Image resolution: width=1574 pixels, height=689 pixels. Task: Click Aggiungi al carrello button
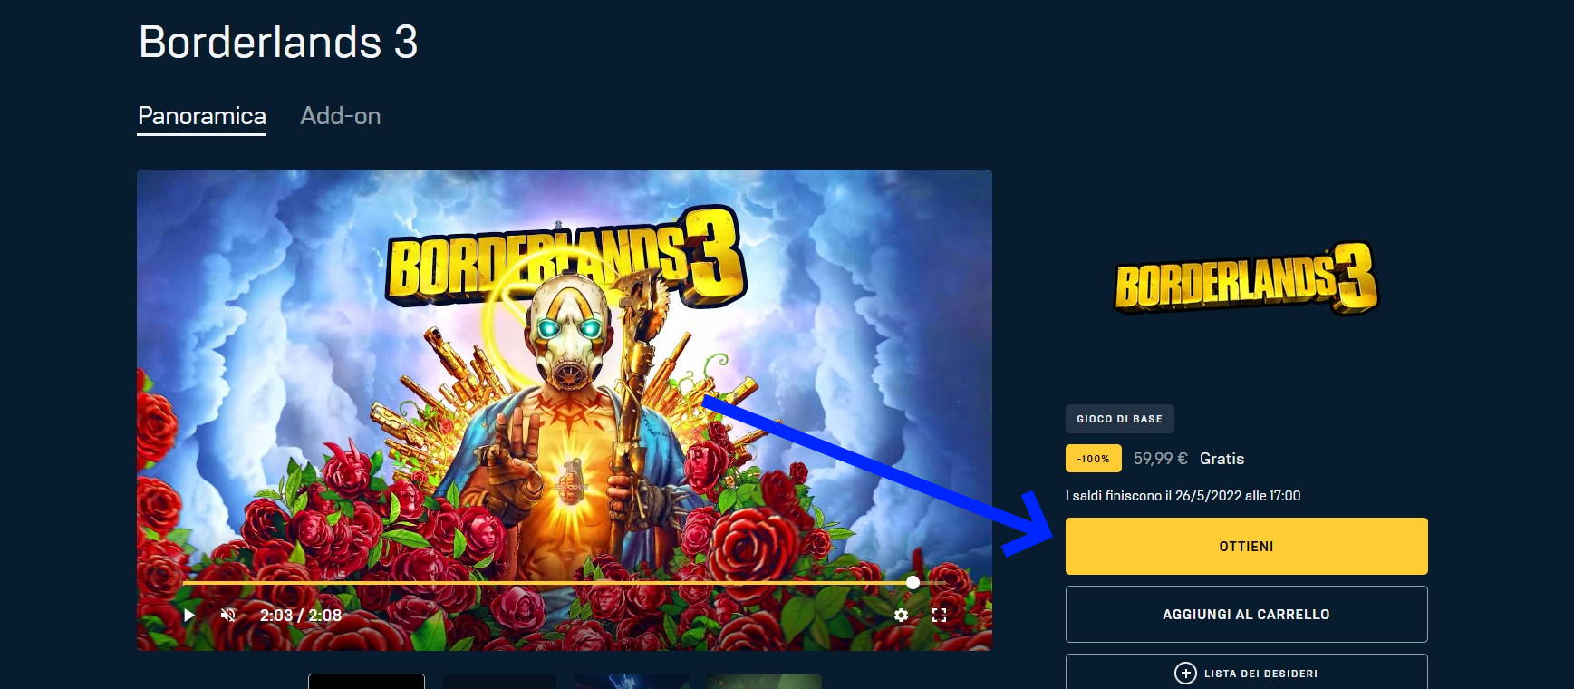point(1247,614)
